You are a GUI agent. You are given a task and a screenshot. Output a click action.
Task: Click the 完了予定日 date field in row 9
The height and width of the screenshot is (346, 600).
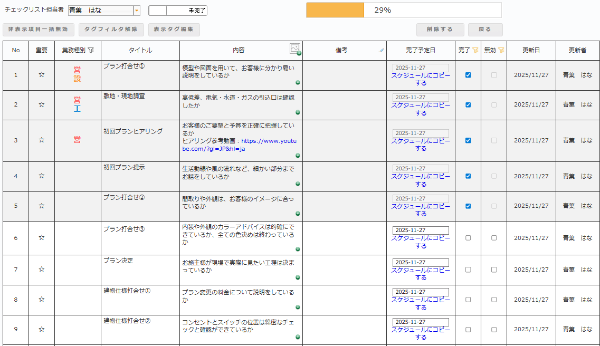click(x=421, y=322)
